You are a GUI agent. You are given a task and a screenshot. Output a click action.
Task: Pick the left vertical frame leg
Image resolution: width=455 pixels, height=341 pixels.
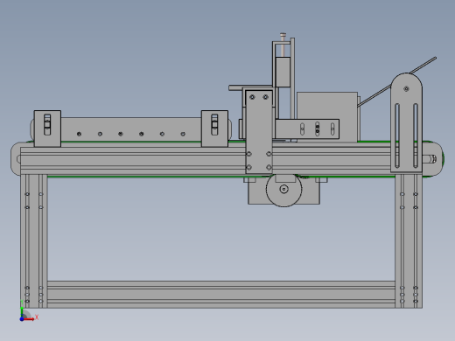(34, 240)
